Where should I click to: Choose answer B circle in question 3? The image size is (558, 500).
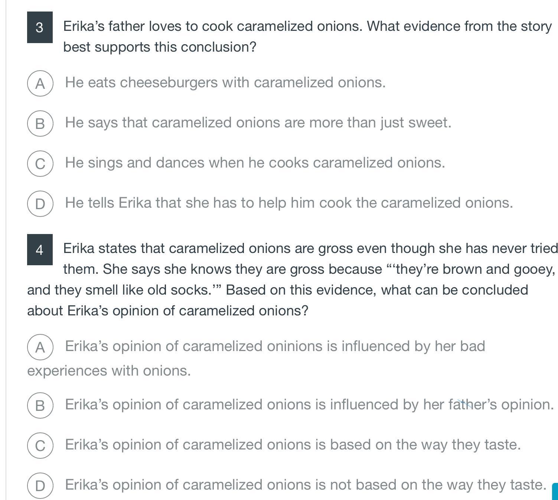40,124
